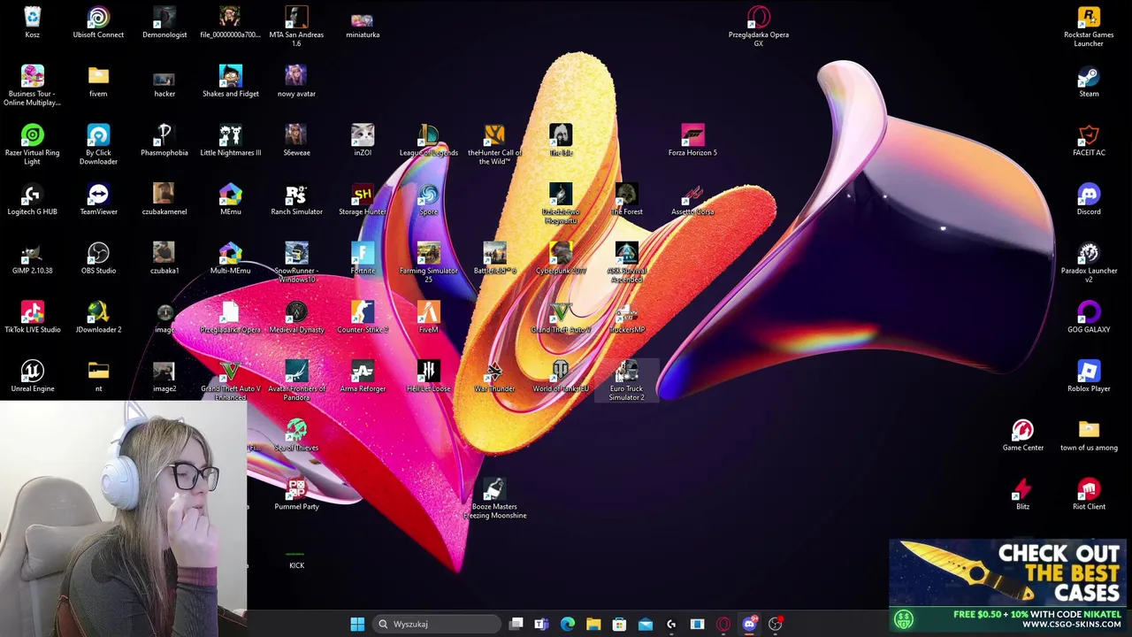This screenshot has width=1132, height=637.
Task: Select Storage Hunter game icon
Action: (x=363, y=200)
